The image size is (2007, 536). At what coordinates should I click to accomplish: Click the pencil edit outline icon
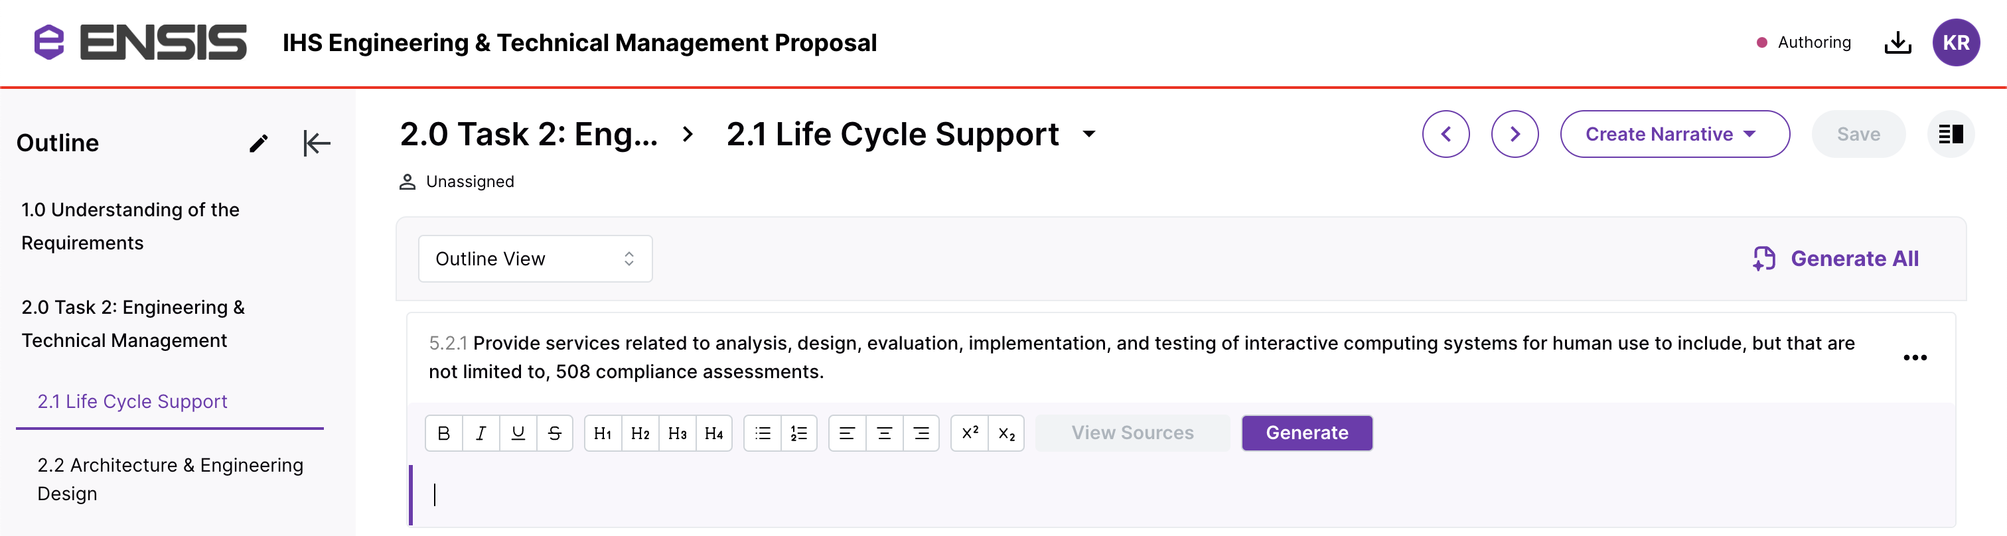[259, 143]
